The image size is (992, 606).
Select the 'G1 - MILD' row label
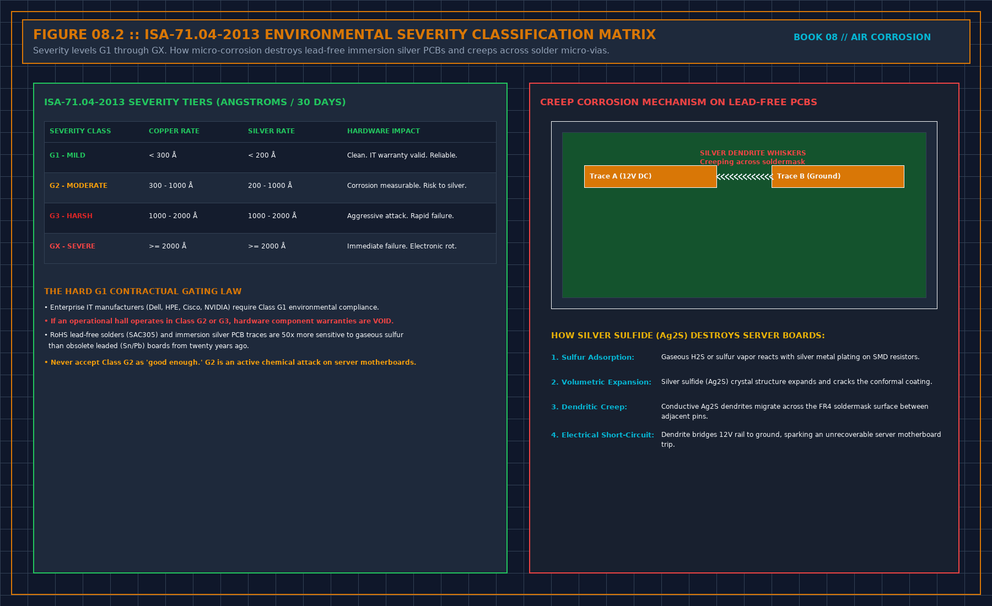67,155
